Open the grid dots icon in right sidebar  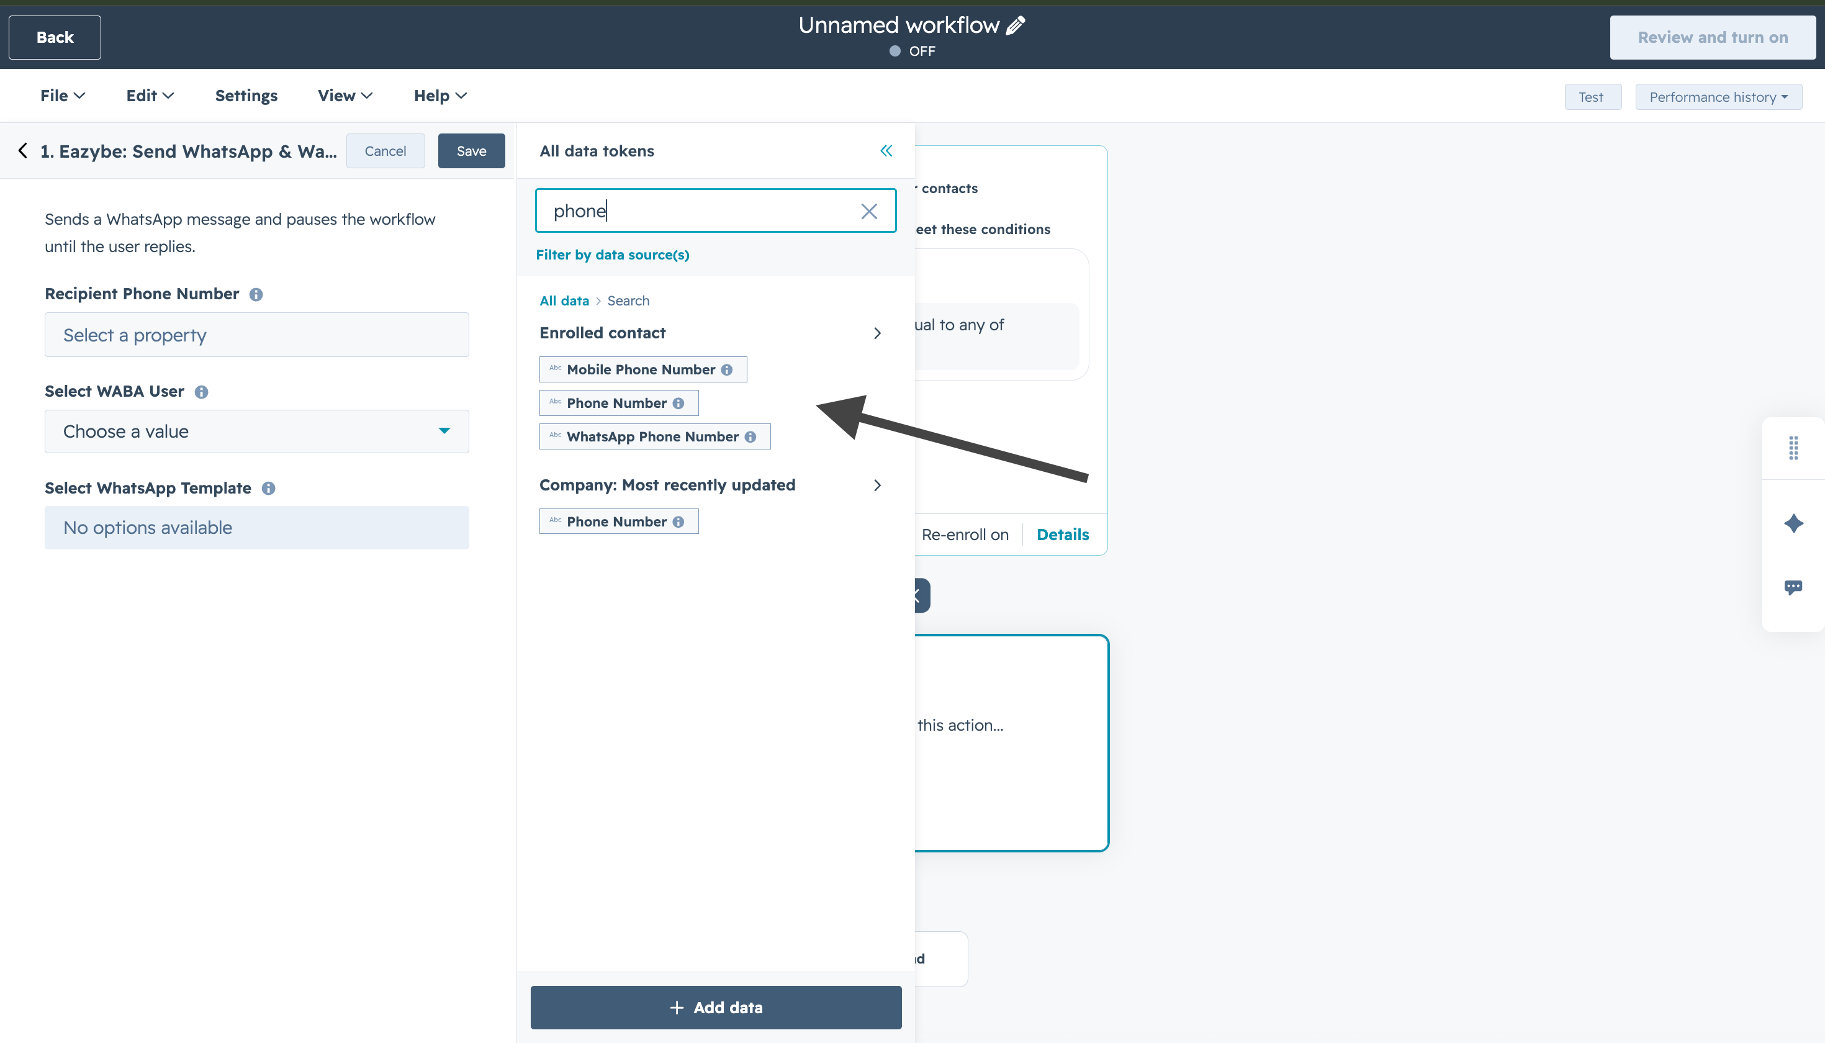click(1793, 448)
